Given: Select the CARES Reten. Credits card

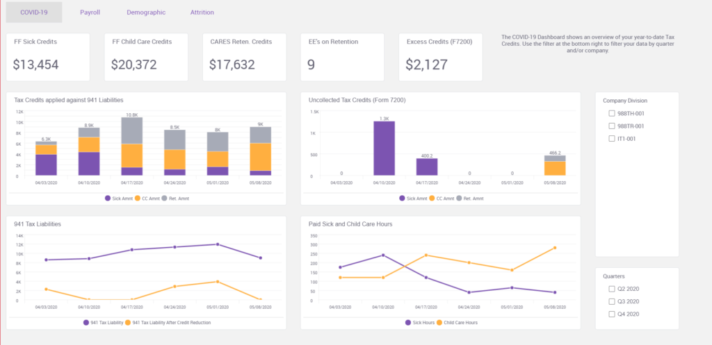Looking at the screenshot, I should [244, 57].
